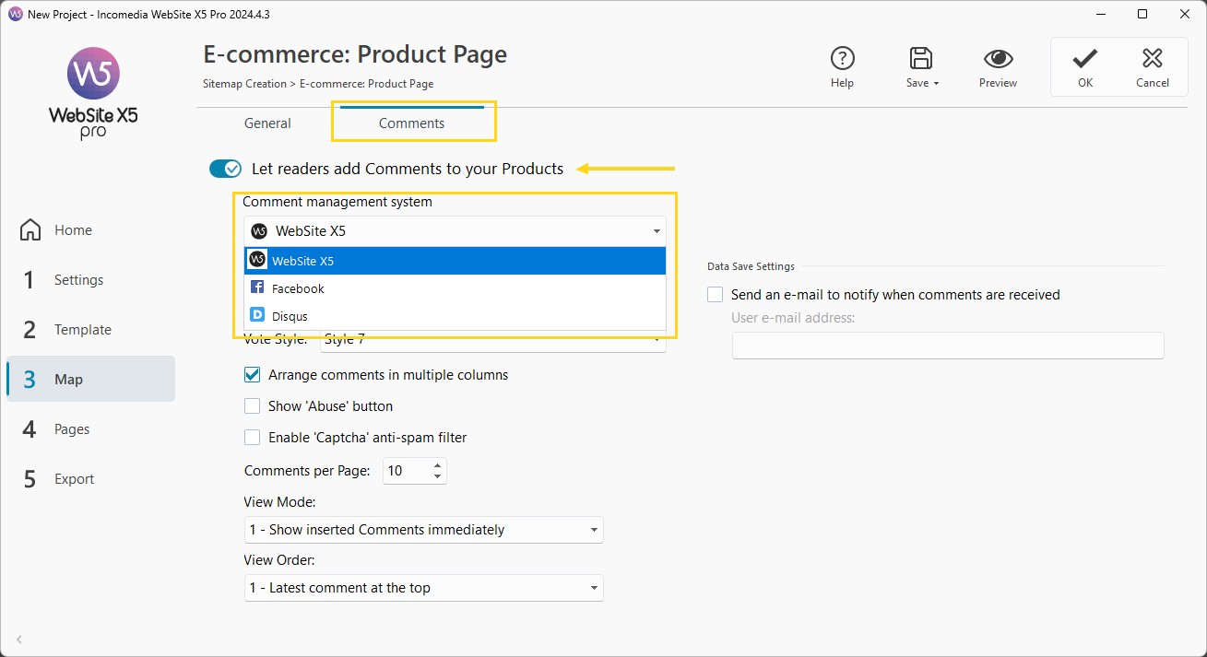Click the E-commerce: Product Page title
This screenshot has width=1207, height=657.
(355, 54)
